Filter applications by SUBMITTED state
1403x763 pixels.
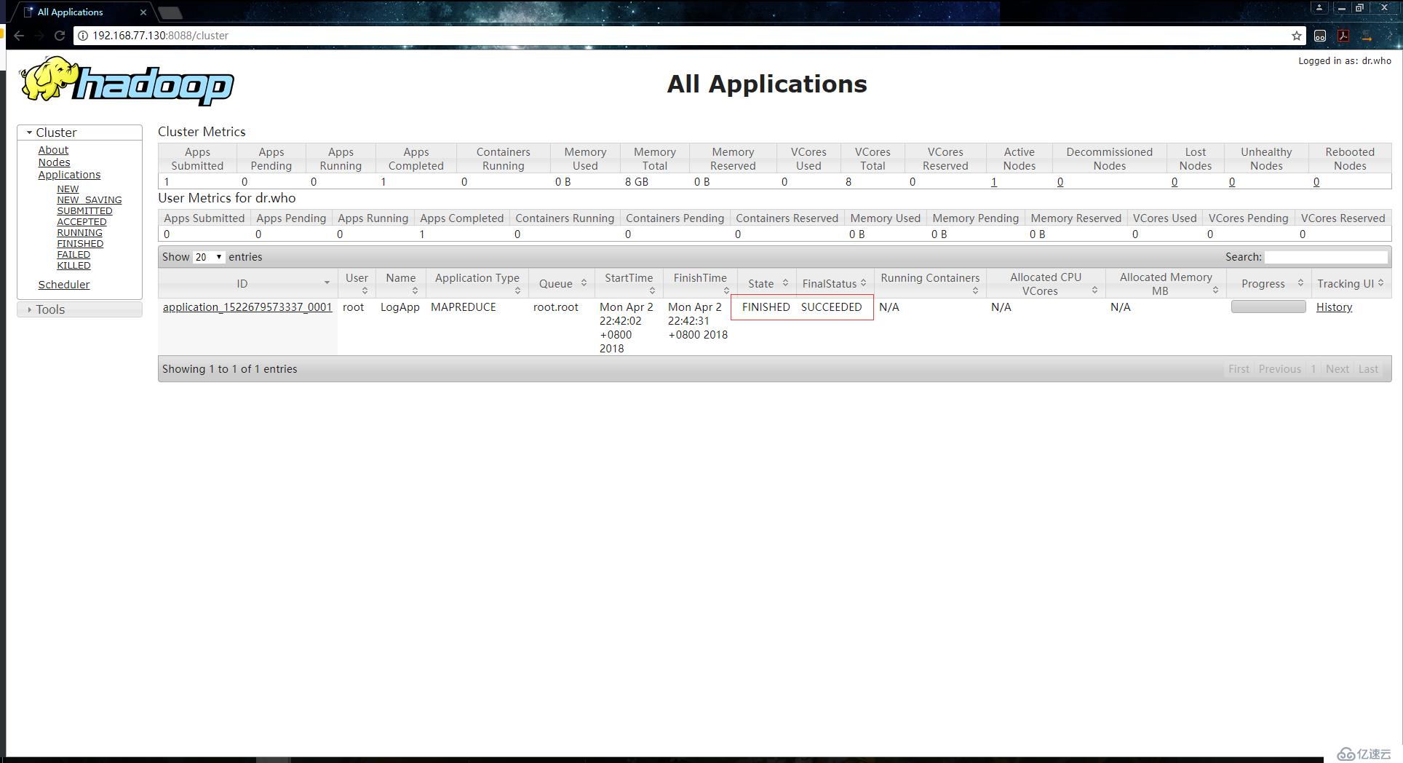[84, 210]
